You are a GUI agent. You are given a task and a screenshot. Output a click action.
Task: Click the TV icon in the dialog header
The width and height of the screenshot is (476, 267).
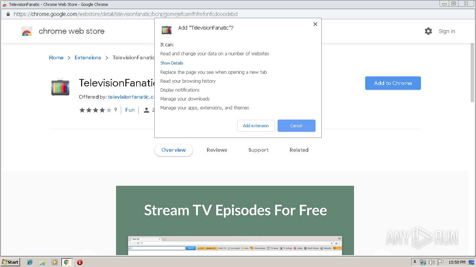[167, 30]
